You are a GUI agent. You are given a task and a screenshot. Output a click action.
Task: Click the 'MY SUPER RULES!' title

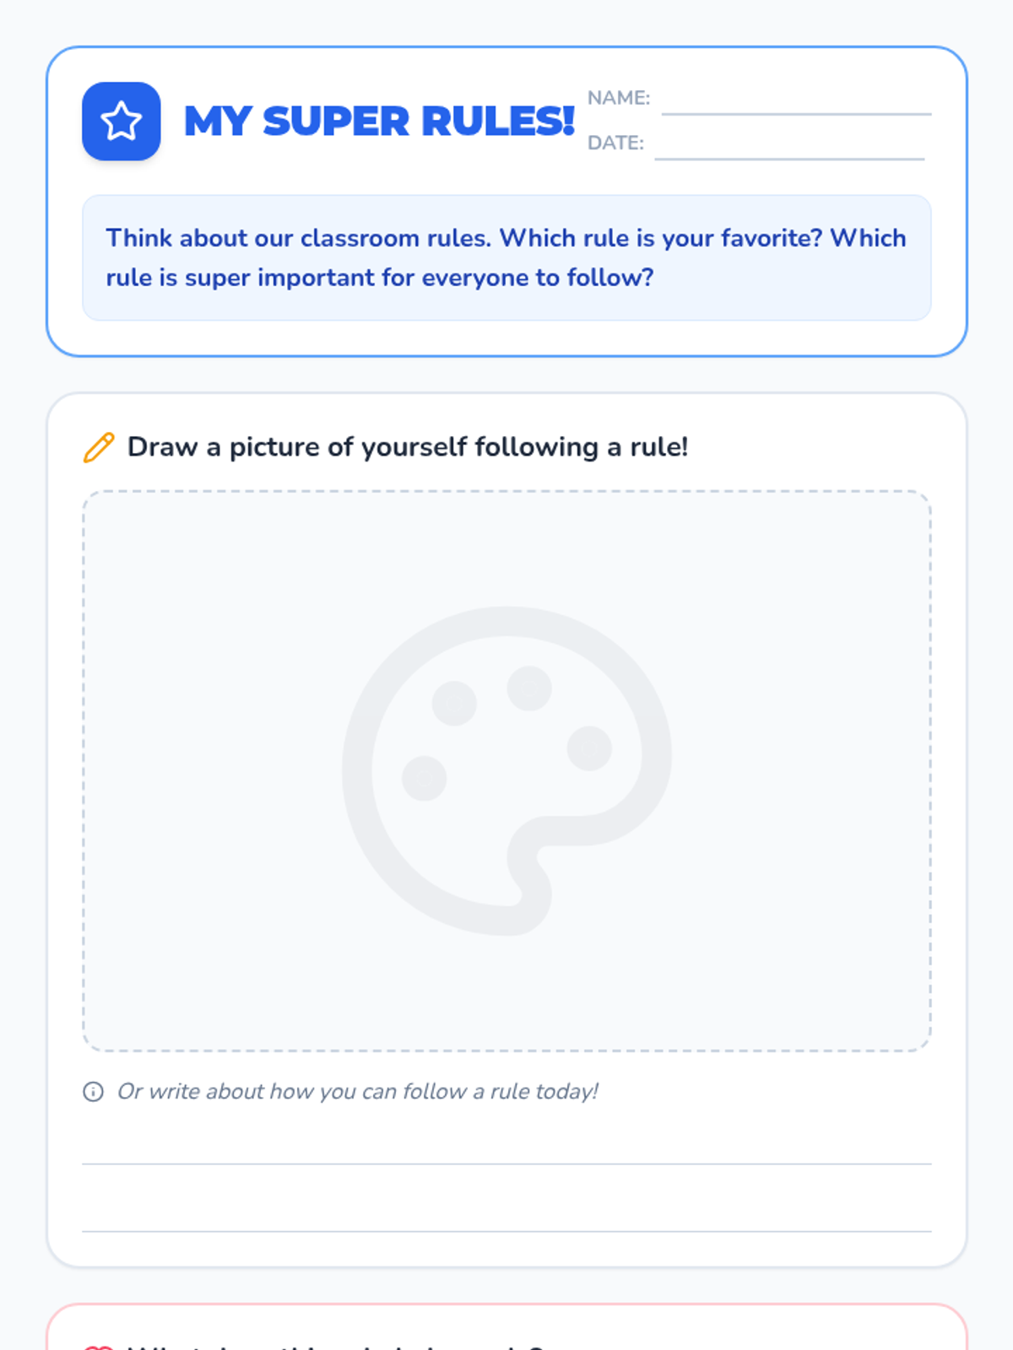pyautogui.click(x=379, y=121)
